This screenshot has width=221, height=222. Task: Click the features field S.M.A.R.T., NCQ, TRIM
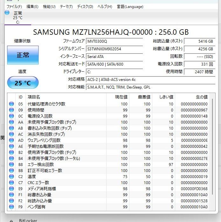[151, 87]
